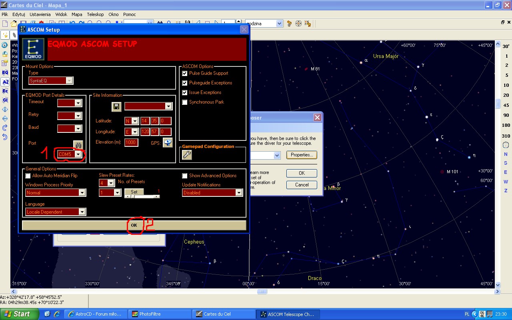512x320 pixels.
Task: Open the Teleskop menu
Action: [x=95, y=14]
